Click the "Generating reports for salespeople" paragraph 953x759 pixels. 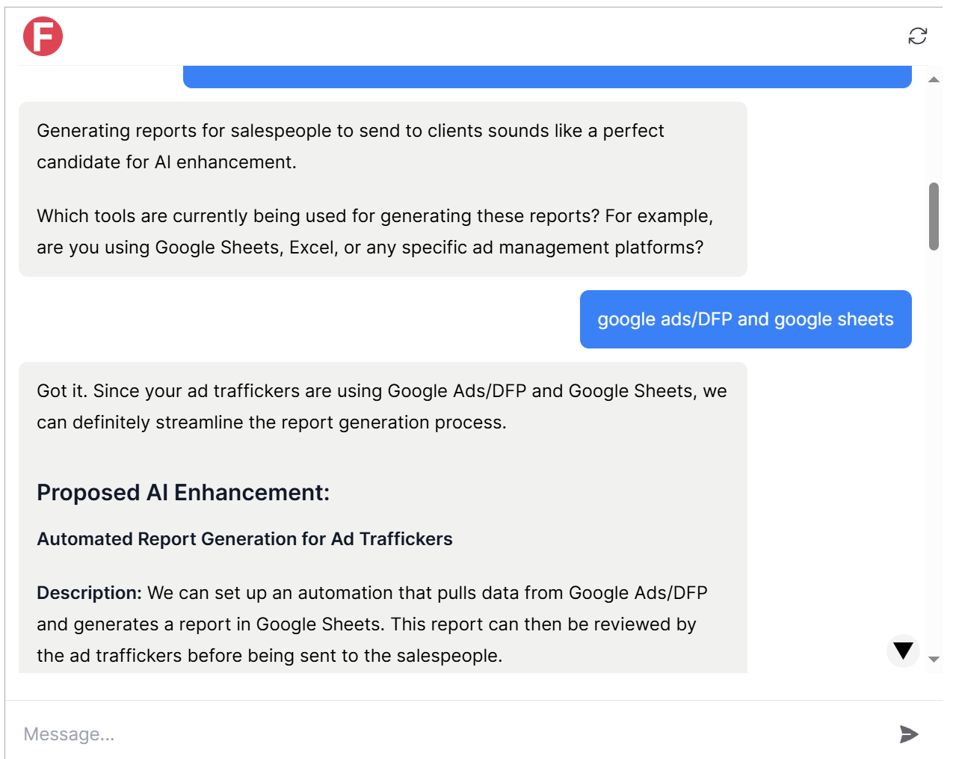(351, 147)
